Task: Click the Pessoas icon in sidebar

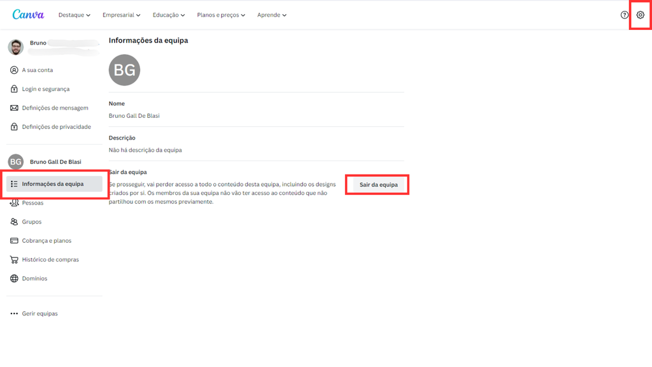Action: pyautogui.click(x=14, y=203)
